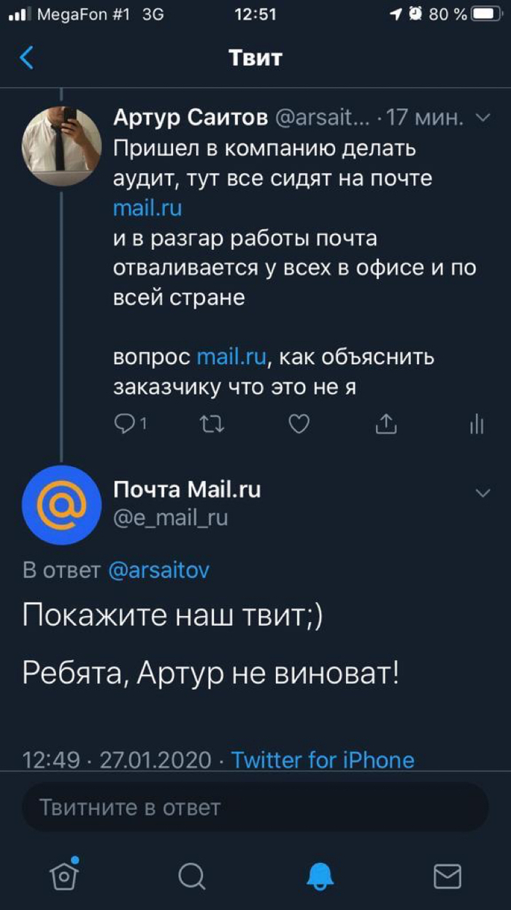
Task: Open the @arsaitov mention link
Action: coord(158,570)
